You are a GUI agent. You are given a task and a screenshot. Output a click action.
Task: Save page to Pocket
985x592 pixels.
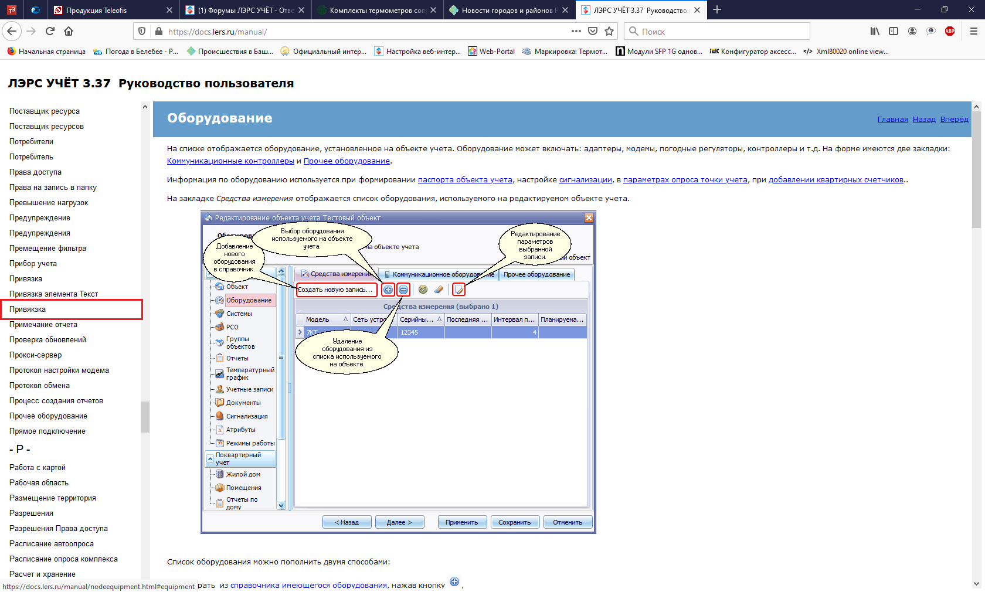click(x=593, y=31)
